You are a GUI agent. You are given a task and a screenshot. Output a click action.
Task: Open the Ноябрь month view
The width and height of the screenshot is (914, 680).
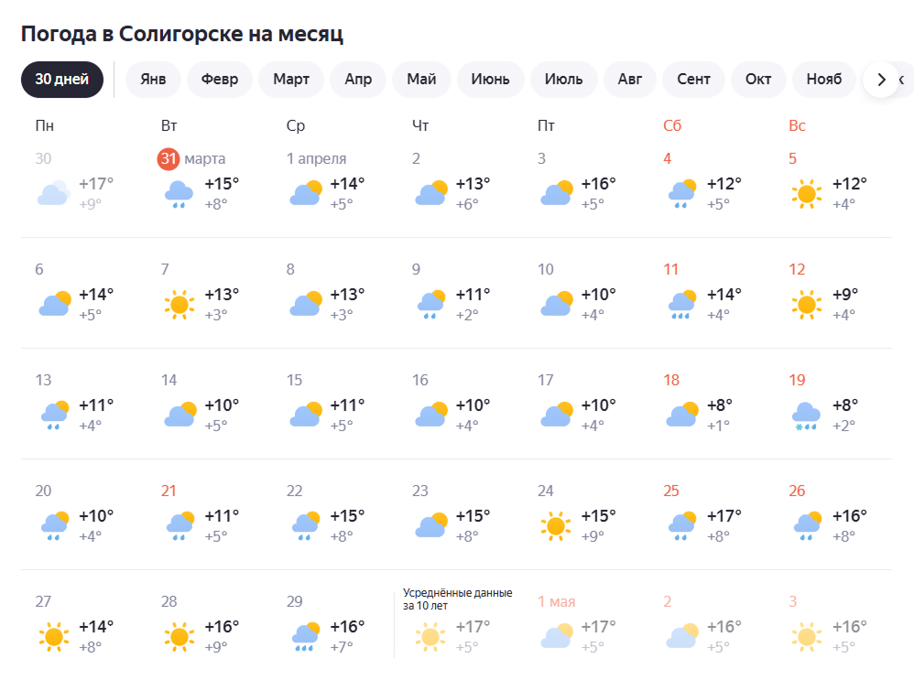[824, 80]
